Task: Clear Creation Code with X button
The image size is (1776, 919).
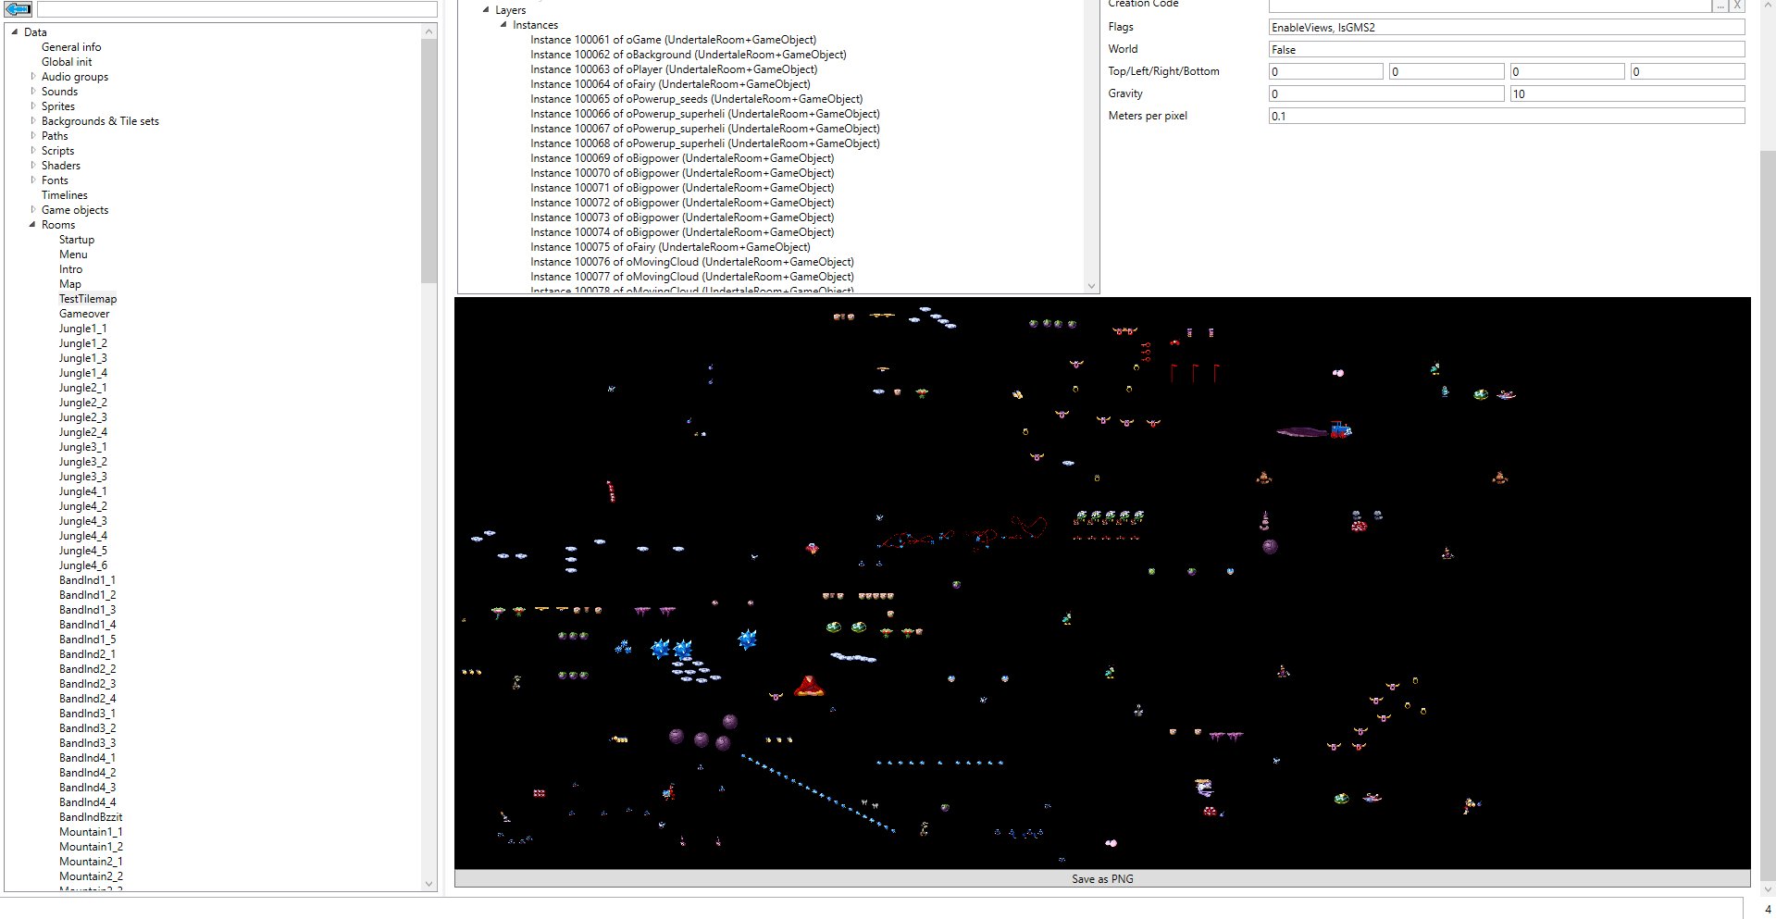Action: pyautogui.click(x=1737, y=6)
